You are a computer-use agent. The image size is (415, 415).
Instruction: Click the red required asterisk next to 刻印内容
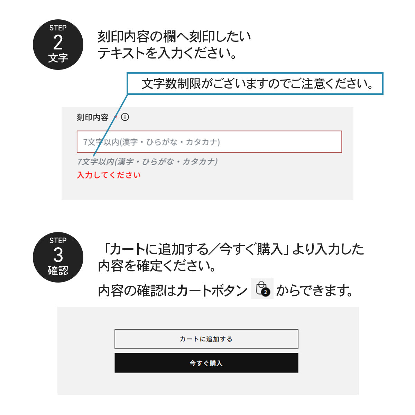pyautogui.click(x=116, y=118)
